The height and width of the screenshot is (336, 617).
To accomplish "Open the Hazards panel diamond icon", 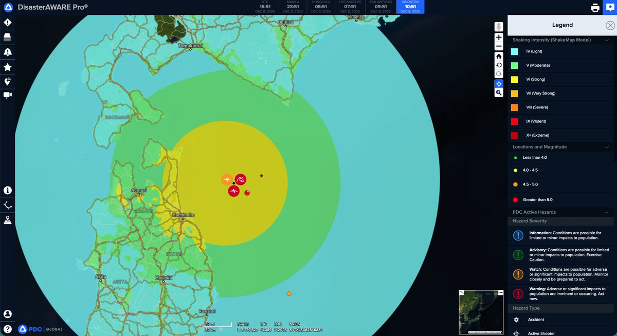I will [8, 23].
